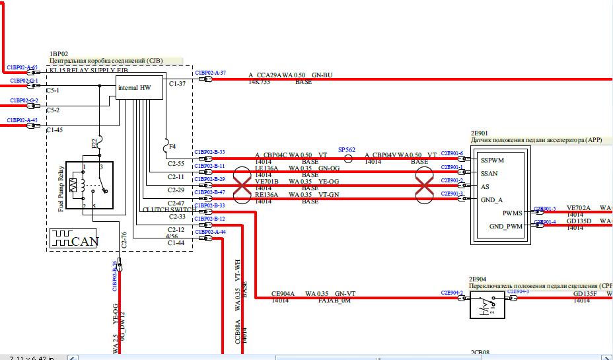The width and height of the screenshot is (613, 360).
Task: Open connector link C2E901-6
Action: tap(452, 153)
